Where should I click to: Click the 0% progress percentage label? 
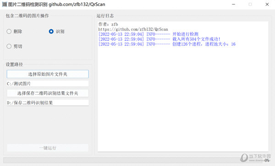click(267, 160)
